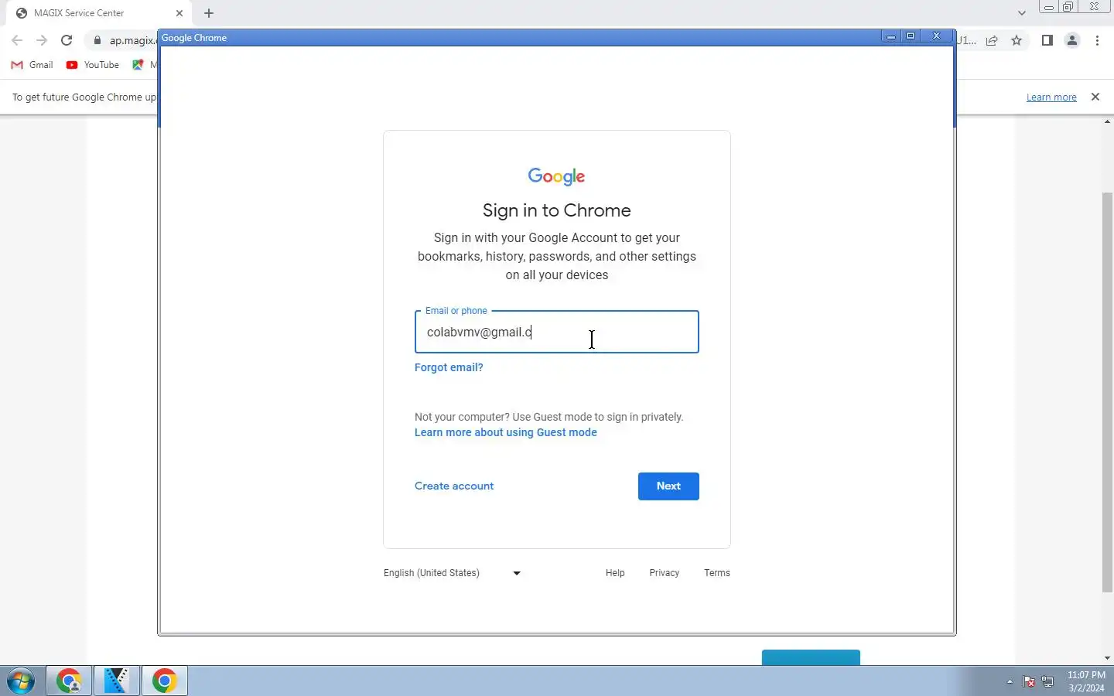Click the Forgot email? link

tap(449, 367)
